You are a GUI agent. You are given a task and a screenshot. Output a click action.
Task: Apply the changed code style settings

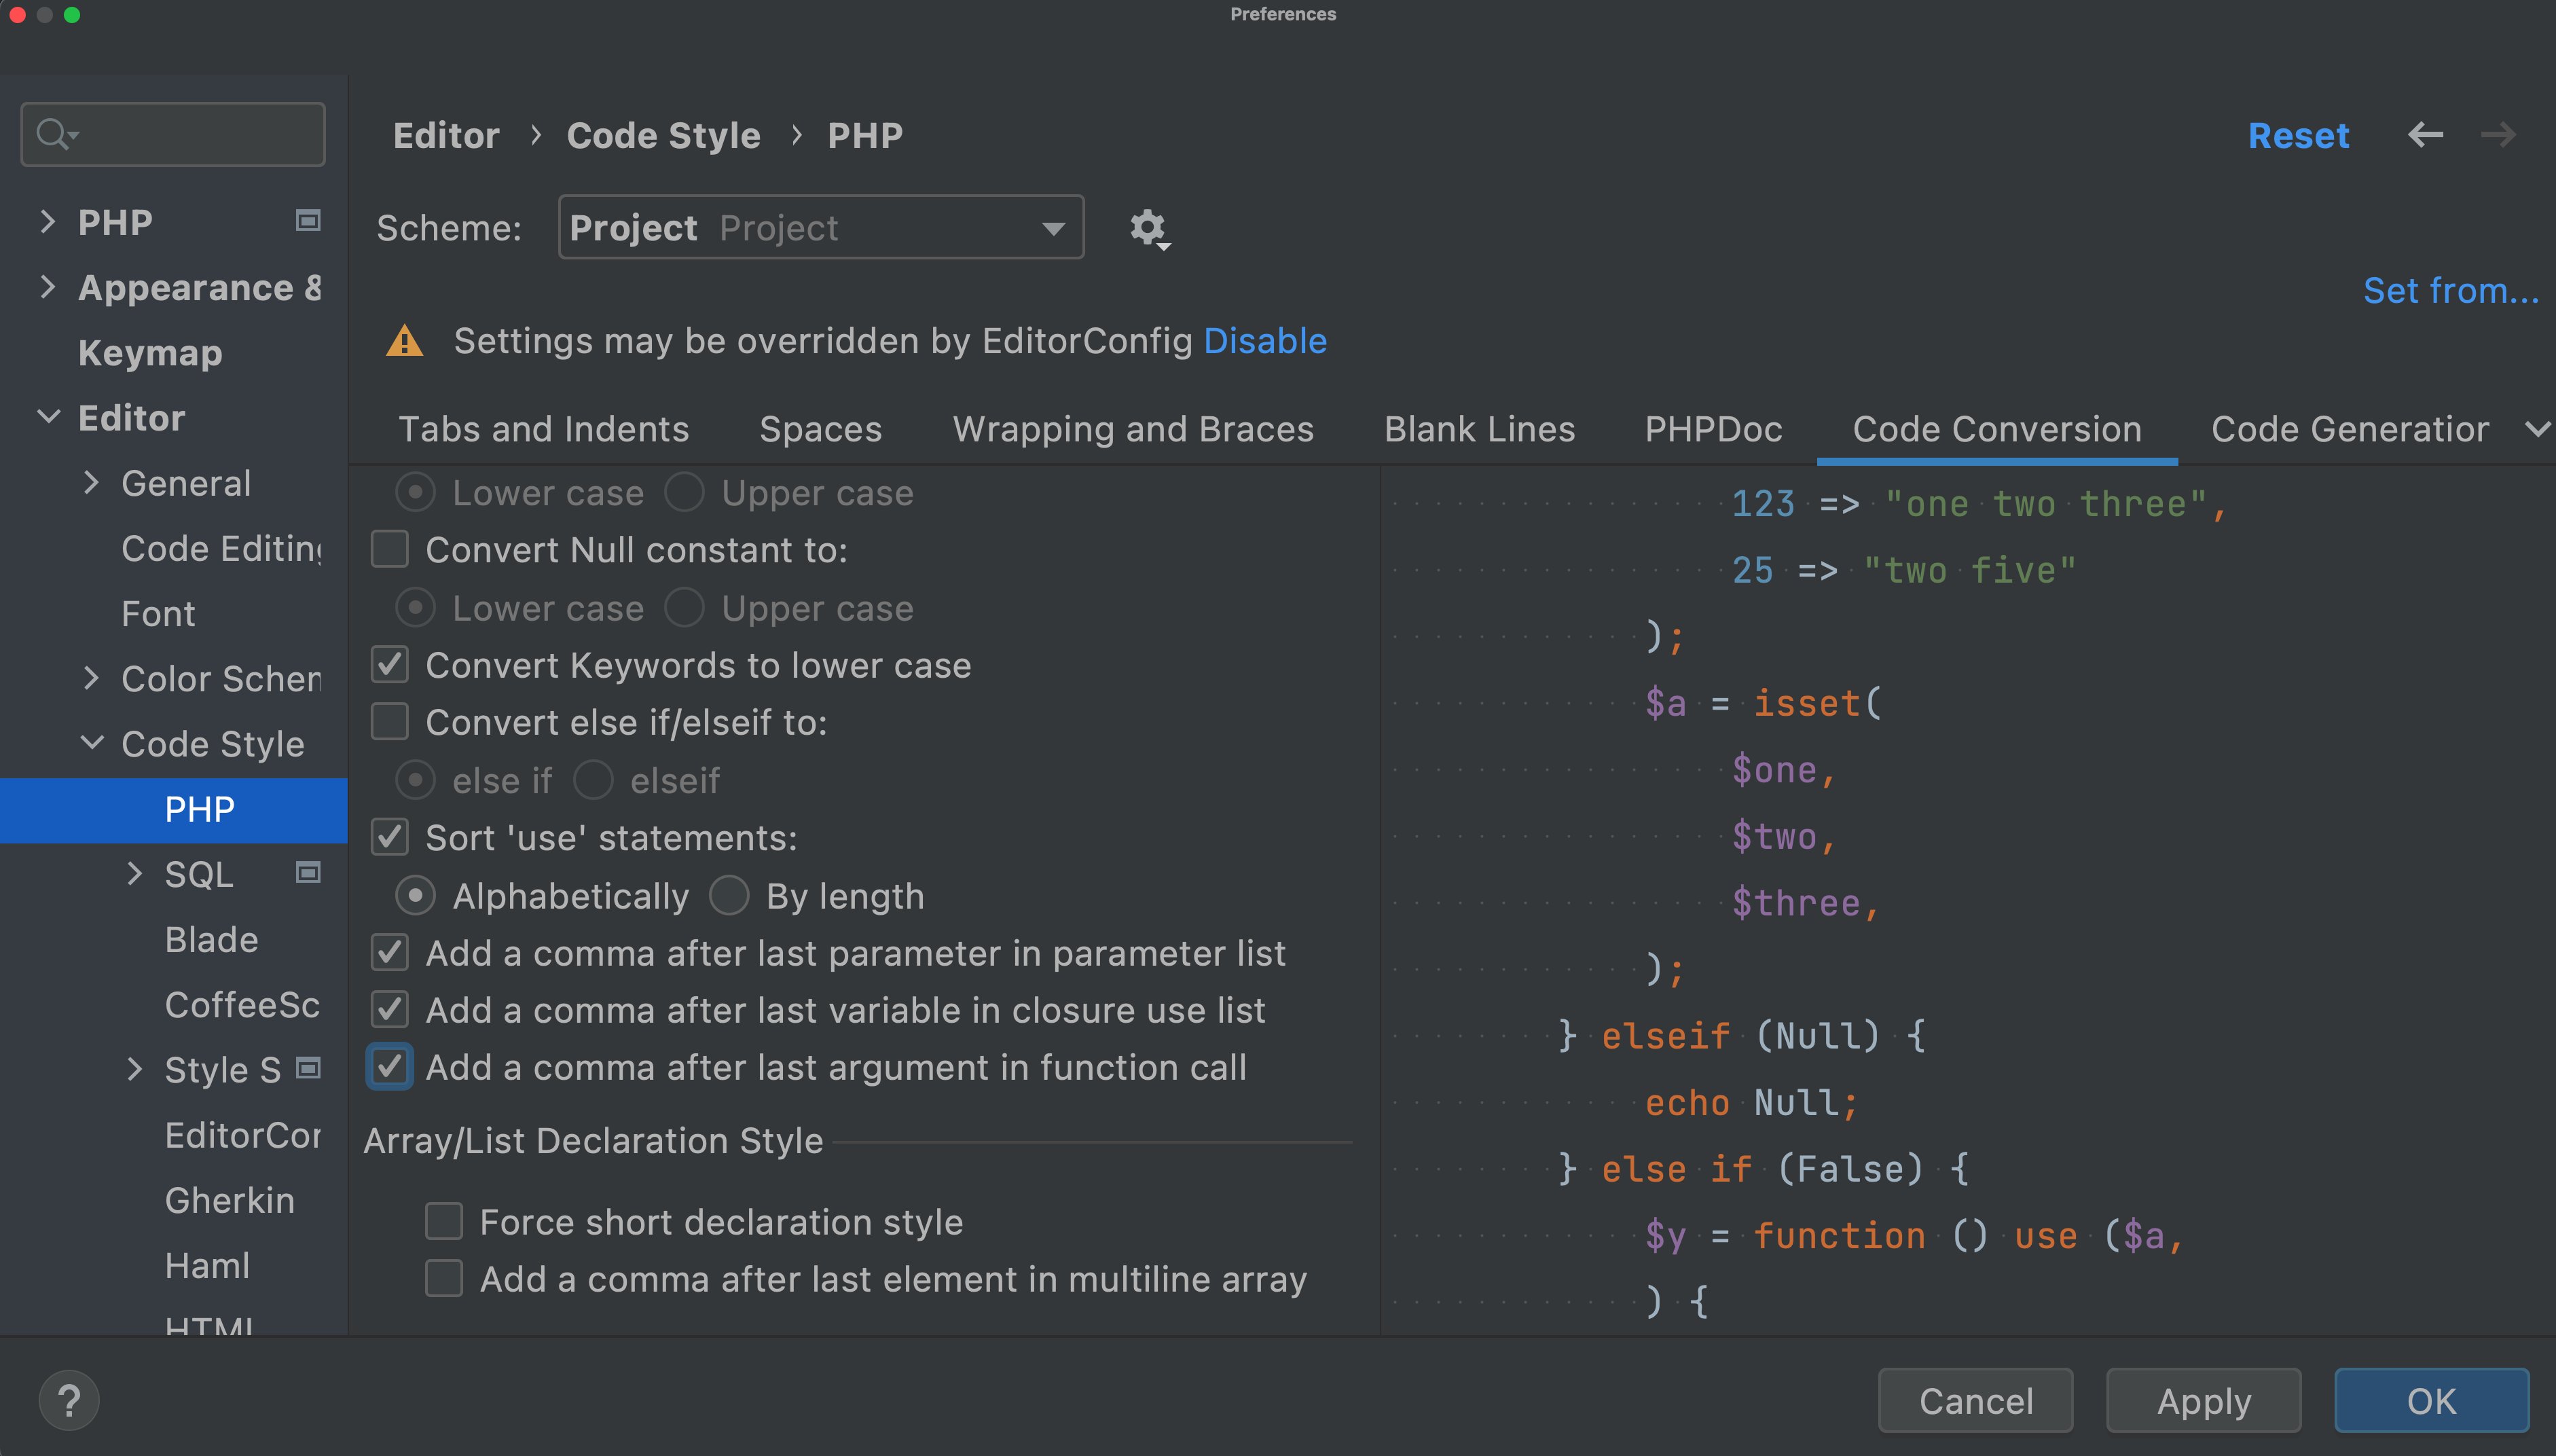2203,1400
